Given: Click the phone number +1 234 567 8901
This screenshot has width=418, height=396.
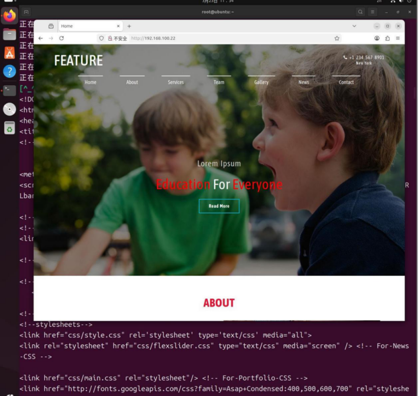Looking at the screenshot, I should point(366,57).
